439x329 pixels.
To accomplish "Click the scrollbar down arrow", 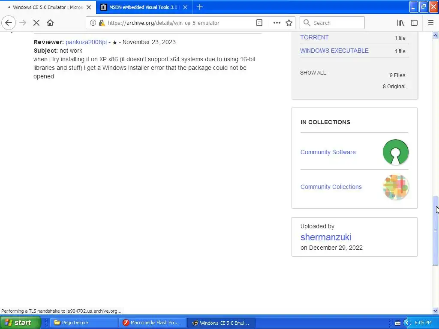I will (x=435, y=311).
